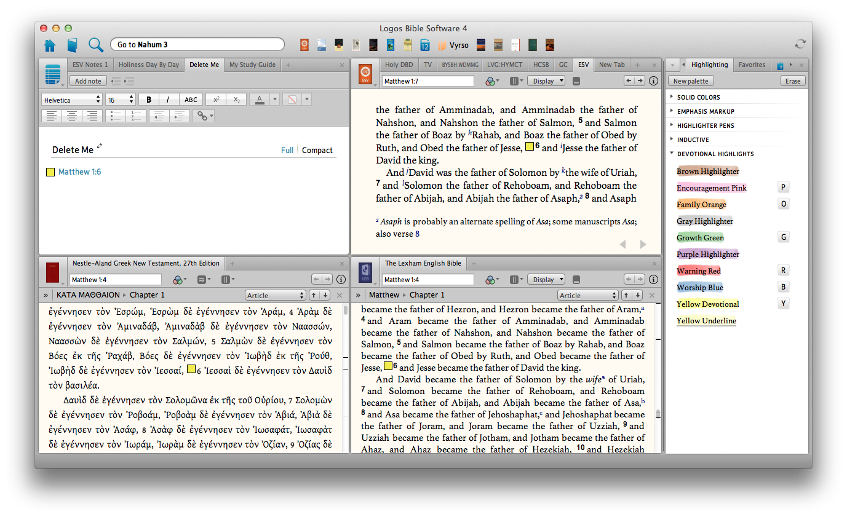The width and height of the screenshot is (847, 517).
Task: Open the Vyrso folder shortcut
Action: [454, 45]
